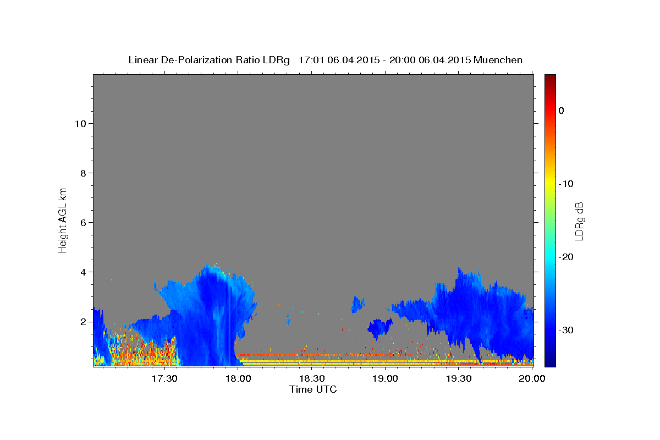Click the colorbar value -10
Image resolution: width=660 pixels, height=440 pixels.
click(566, 184)
